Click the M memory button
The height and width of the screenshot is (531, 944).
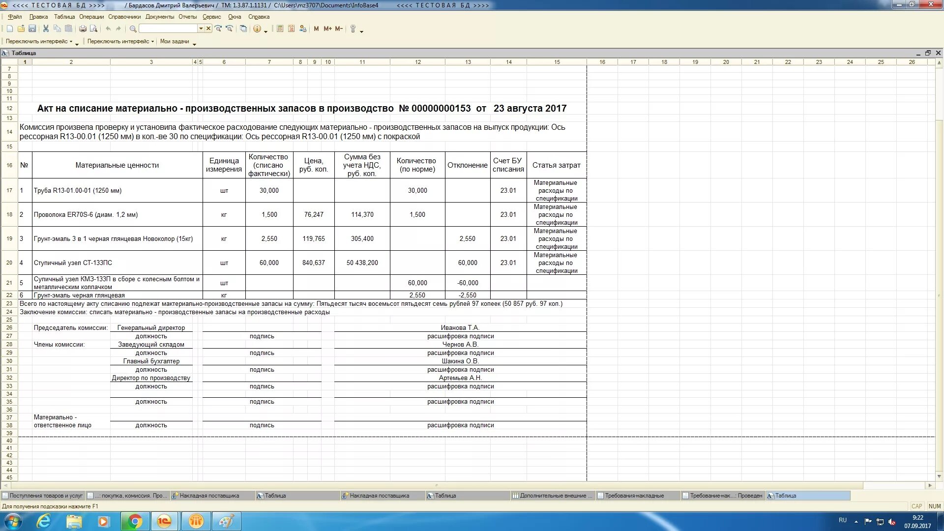316,29
